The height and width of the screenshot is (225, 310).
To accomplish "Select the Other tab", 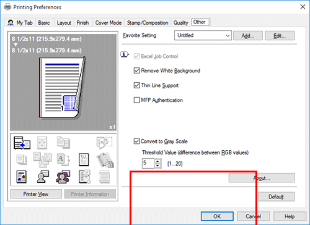I will tap(200, 22).
